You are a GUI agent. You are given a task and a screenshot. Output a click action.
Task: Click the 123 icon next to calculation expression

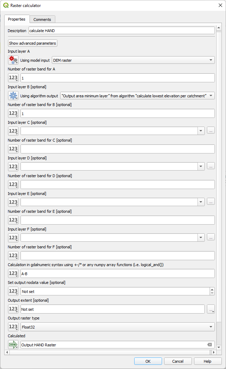13,273
